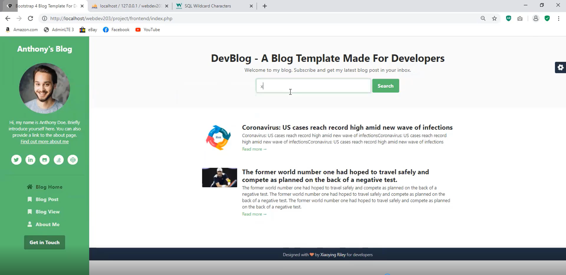566x275 pixels.
Task: Open Anthony's Twitter profile icon
Action: click(x=16, y=160)
